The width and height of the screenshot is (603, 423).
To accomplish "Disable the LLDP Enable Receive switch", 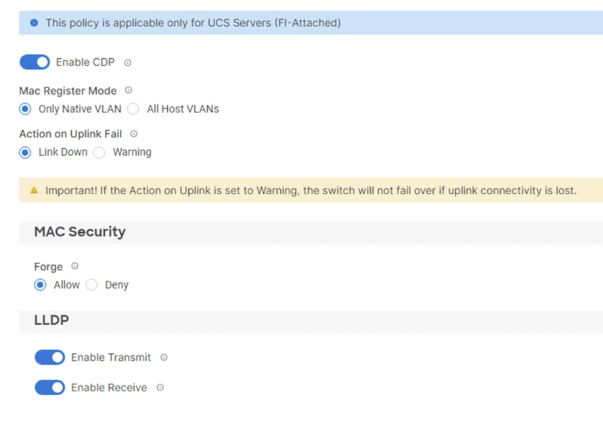I will [x=49, y=388].
